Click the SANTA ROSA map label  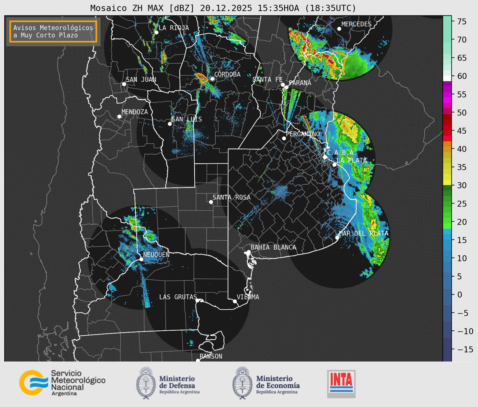point(231,197)
